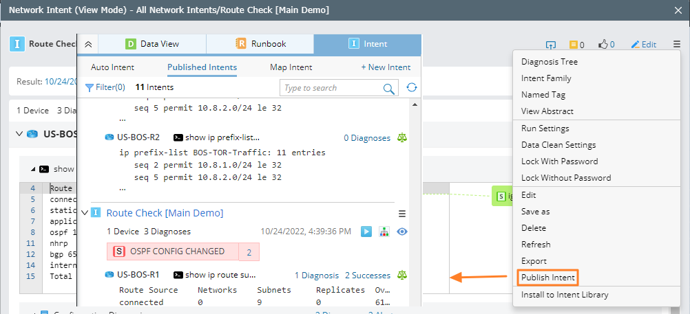Open the diagnosis tree icon next to play

[x=384, y=232]
